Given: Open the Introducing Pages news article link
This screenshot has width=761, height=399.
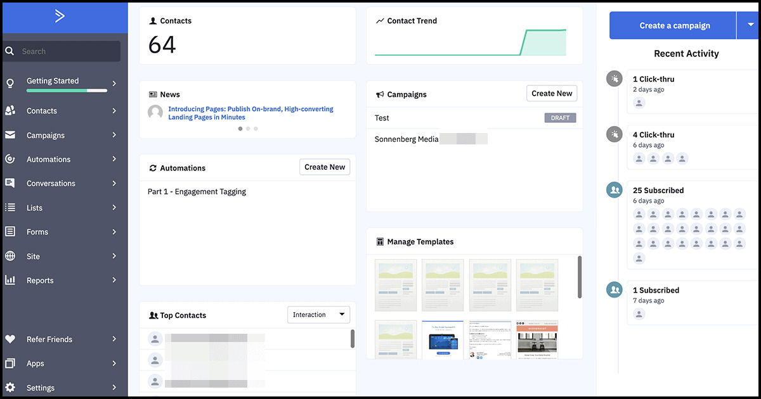Looking at the screenshot, I should pos(250,113).
